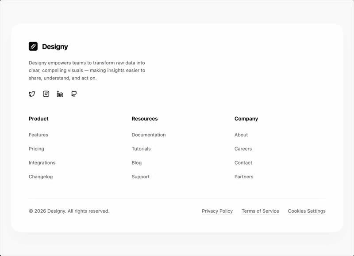
Task: Click the Designy description paragraph
Action: click(87, 70)
